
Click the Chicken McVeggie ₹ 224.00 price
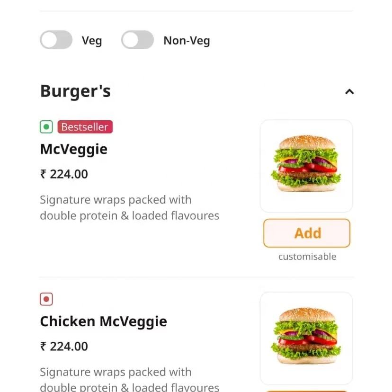pos(64,347)
